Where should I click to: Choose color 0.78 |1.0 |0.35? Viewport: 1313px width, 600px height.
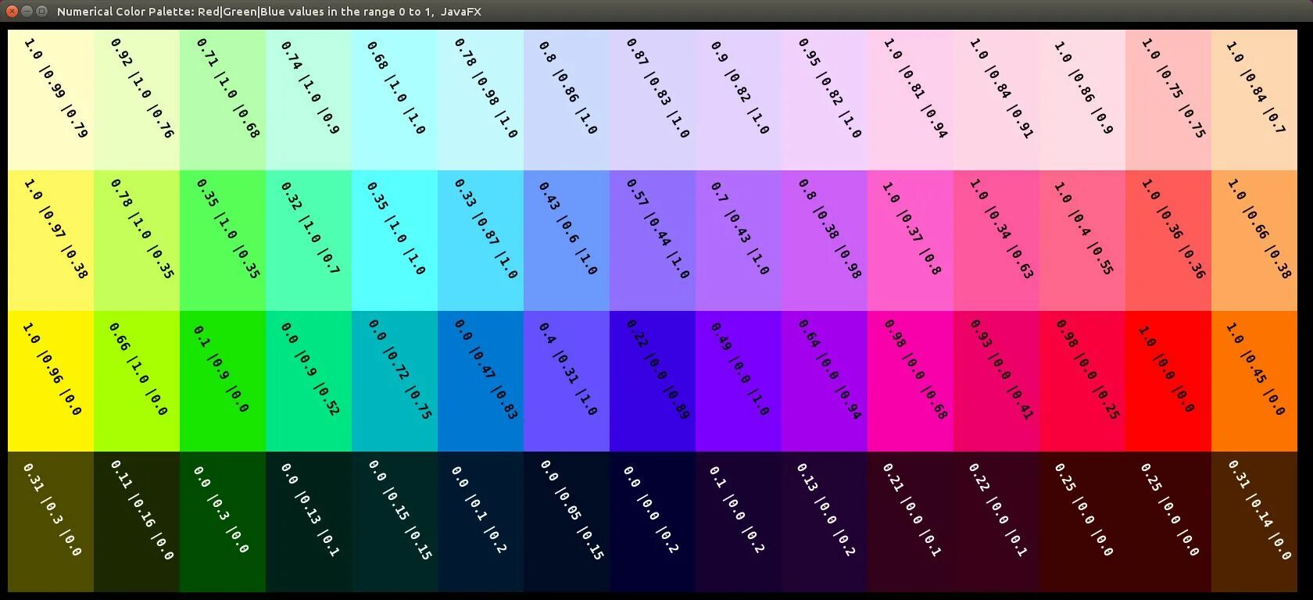coord(137,241)
